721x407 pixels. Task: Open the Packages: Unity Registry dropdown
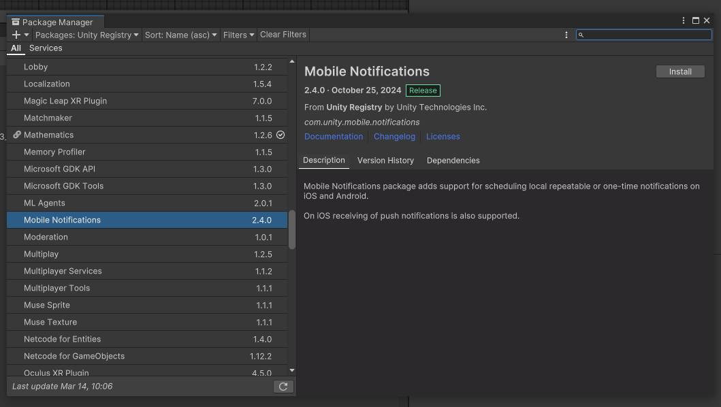pos(87,35)
